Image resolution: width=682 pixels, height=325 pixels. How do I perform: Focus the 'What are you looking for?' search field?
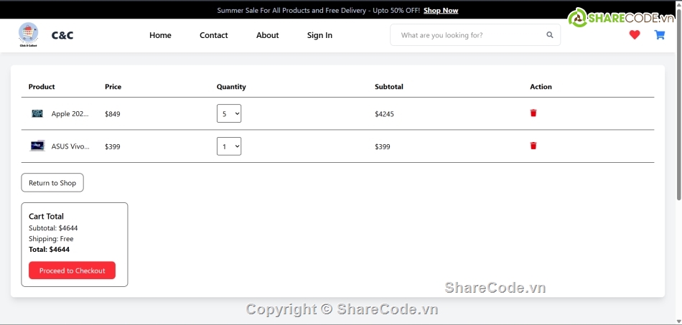tap(467, 35)
